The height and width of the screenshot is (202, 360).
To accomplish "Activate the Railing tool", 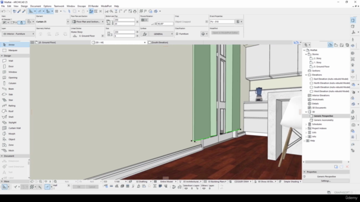I will coord(15,106).
